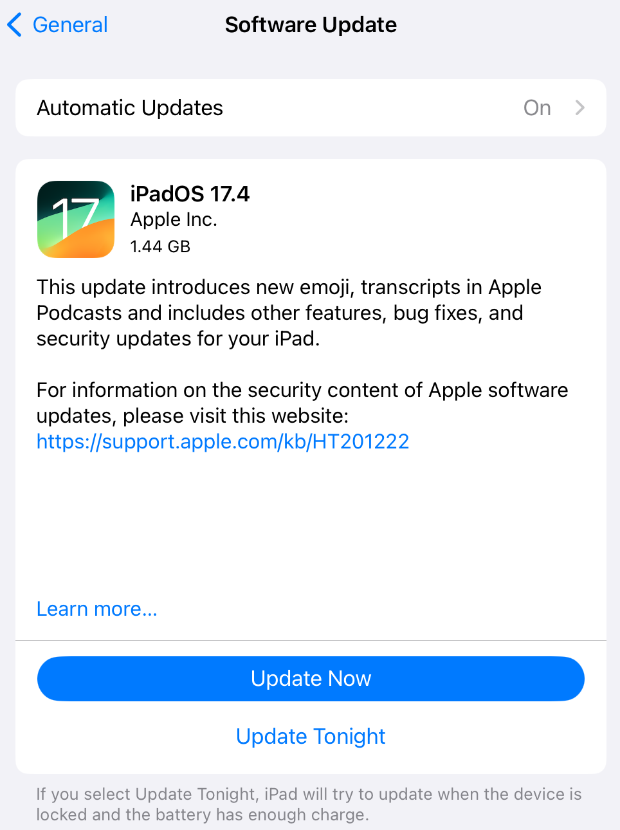The width and height of the screenshot is (620, 830).
Task: Click the Software Update title
Action: click(311, 24)
